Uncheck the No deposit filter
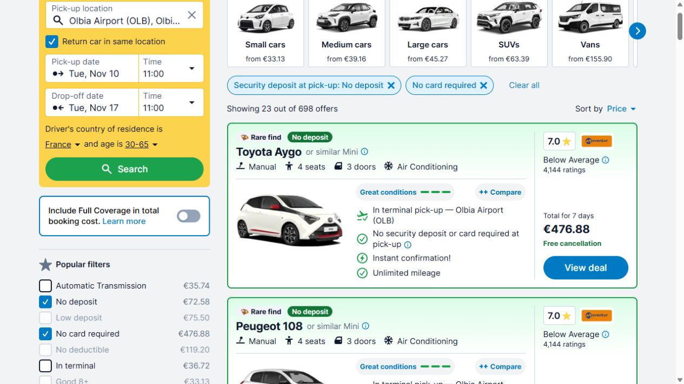The width and height of the screenshot is (684, 384). point(45,302)
